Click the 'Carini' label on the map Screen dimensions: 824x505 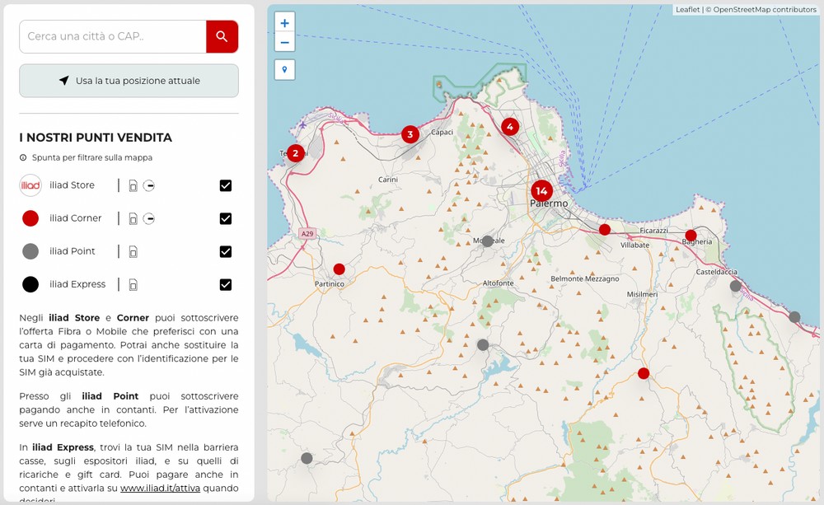(388, 180)
